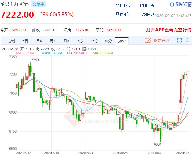Open the 品种资讯 link
This screenshot has height=154, width=192.
tap(123, 14)
